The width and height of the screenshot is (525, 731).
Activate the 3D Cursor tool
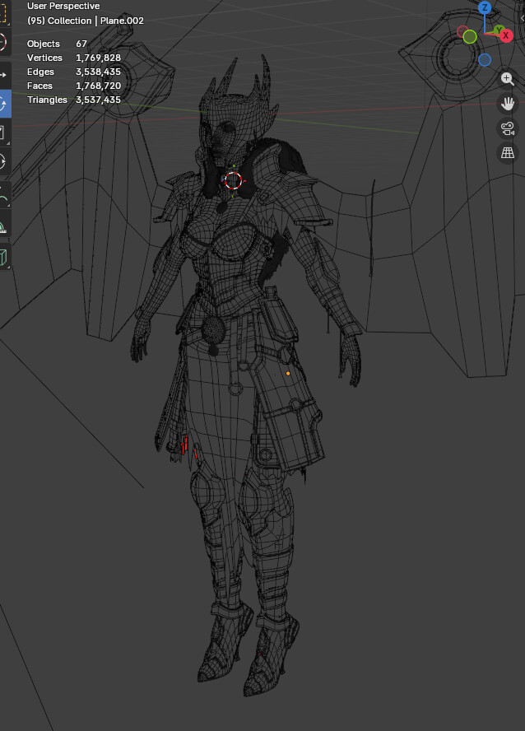4,43
